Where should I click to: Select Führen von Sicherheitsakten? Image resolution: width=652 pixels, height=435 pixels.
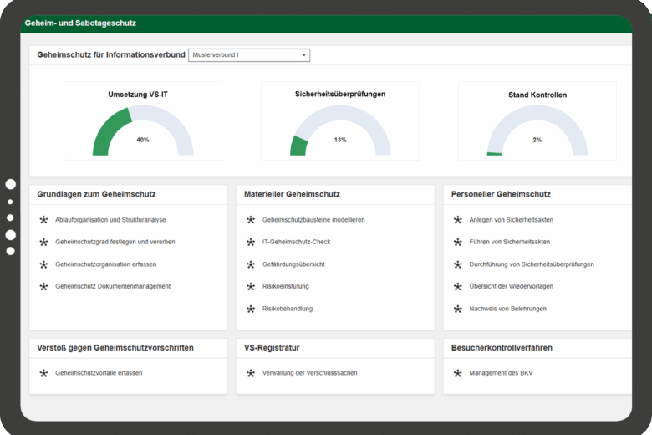point(510,242)
